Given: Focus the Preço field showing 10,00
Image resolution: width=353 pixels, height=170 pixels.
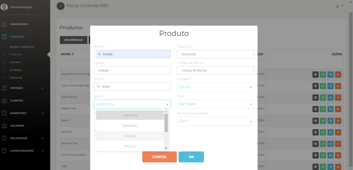Looking at the screenshot, I should (x=132, y=87).
